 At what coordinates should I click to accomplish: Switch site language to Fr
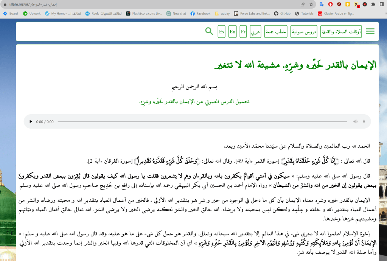point(243,32)
